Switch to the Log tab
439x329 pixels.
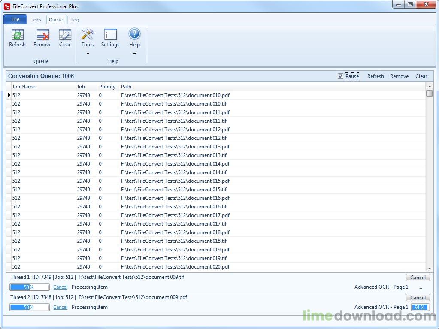75,20
